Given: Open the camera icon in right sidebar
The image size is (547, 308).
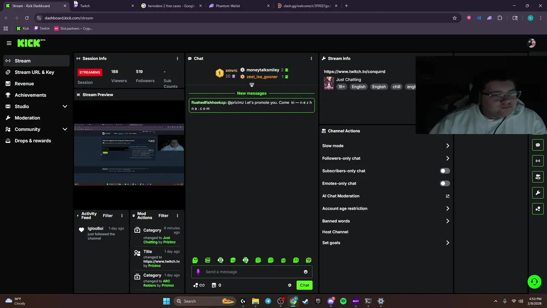Looking at the screenshot, I should 538,177.
